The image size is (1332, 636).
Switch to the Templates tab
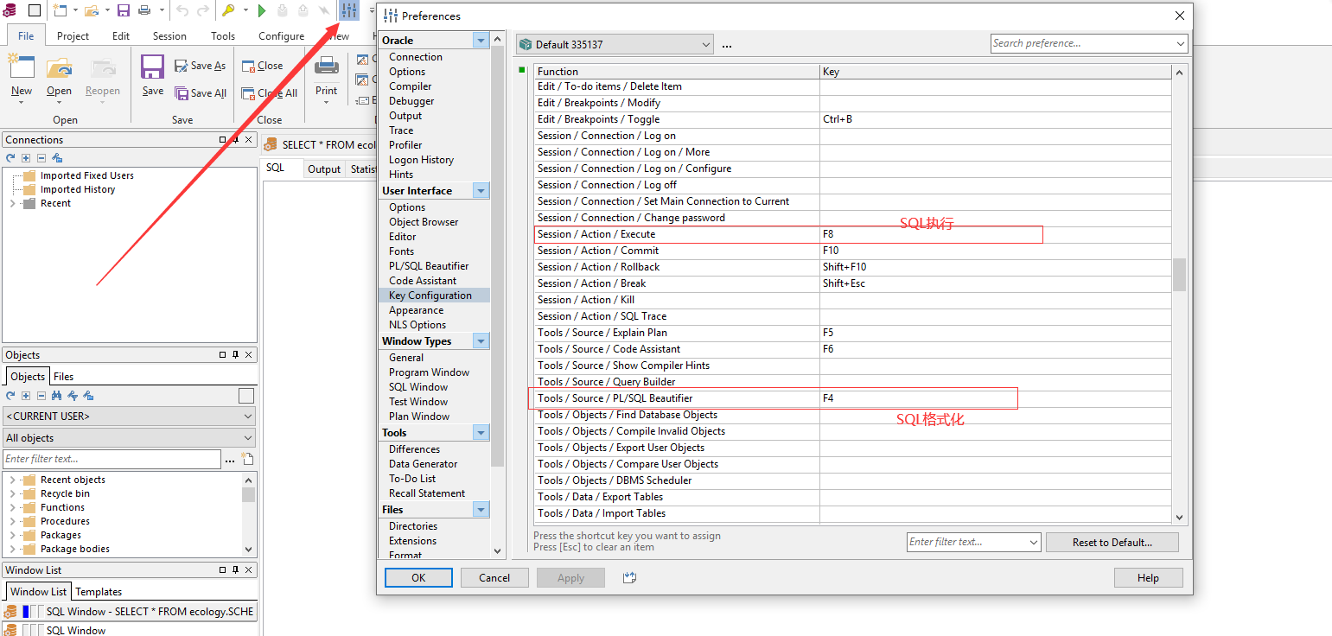[x=99, y=592]
